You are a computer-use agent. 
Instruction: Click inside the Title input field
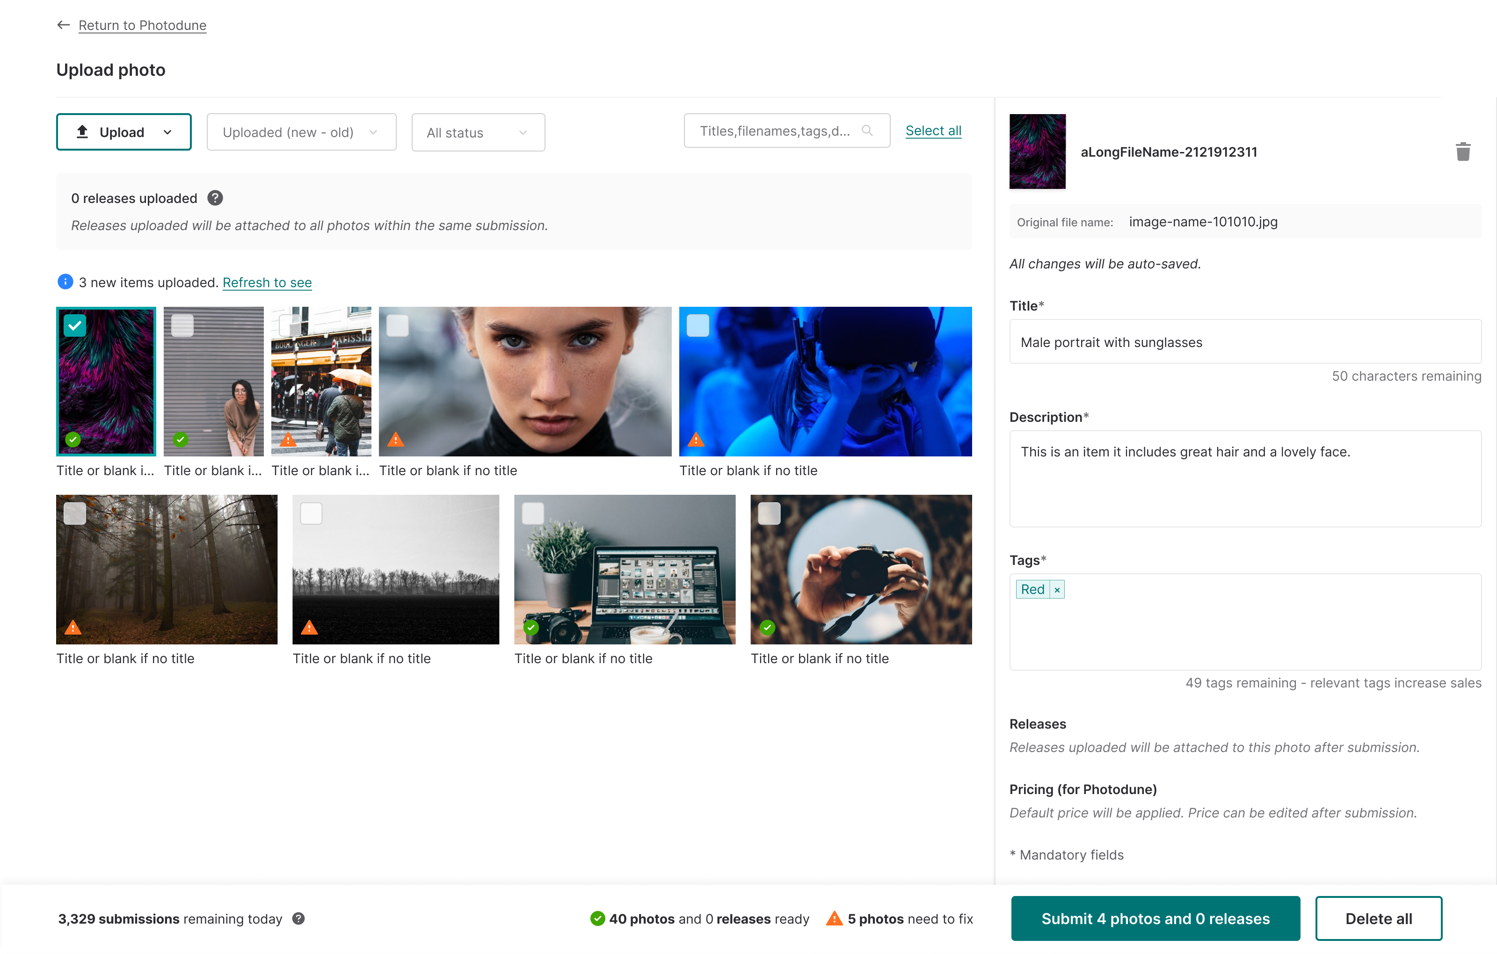pos(1244,342)
